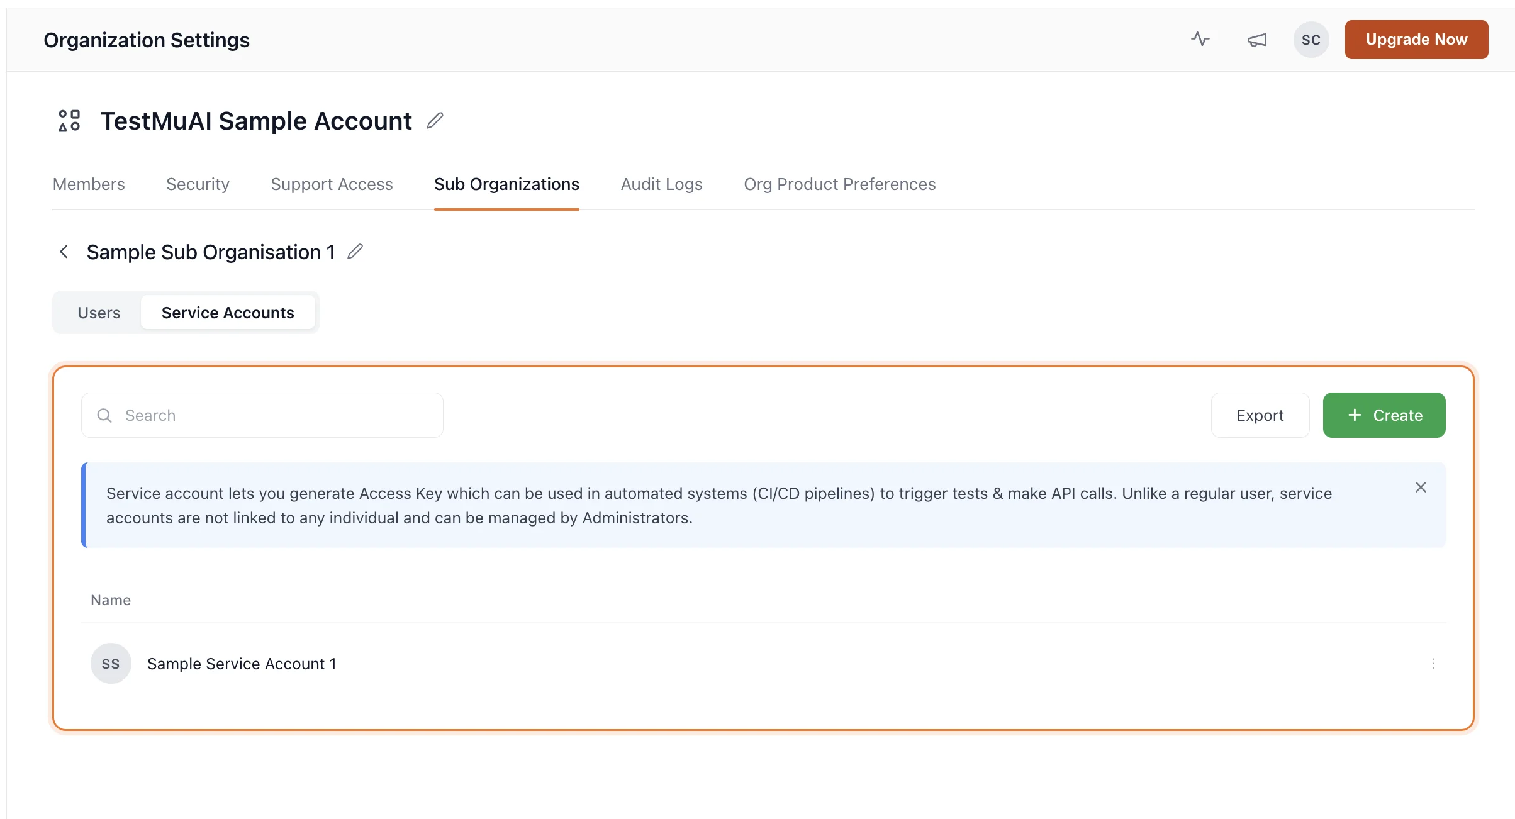Click the SS avatar of Sample Service Account 1
This screenshot has width=1515, height=819.
(111, 664)
